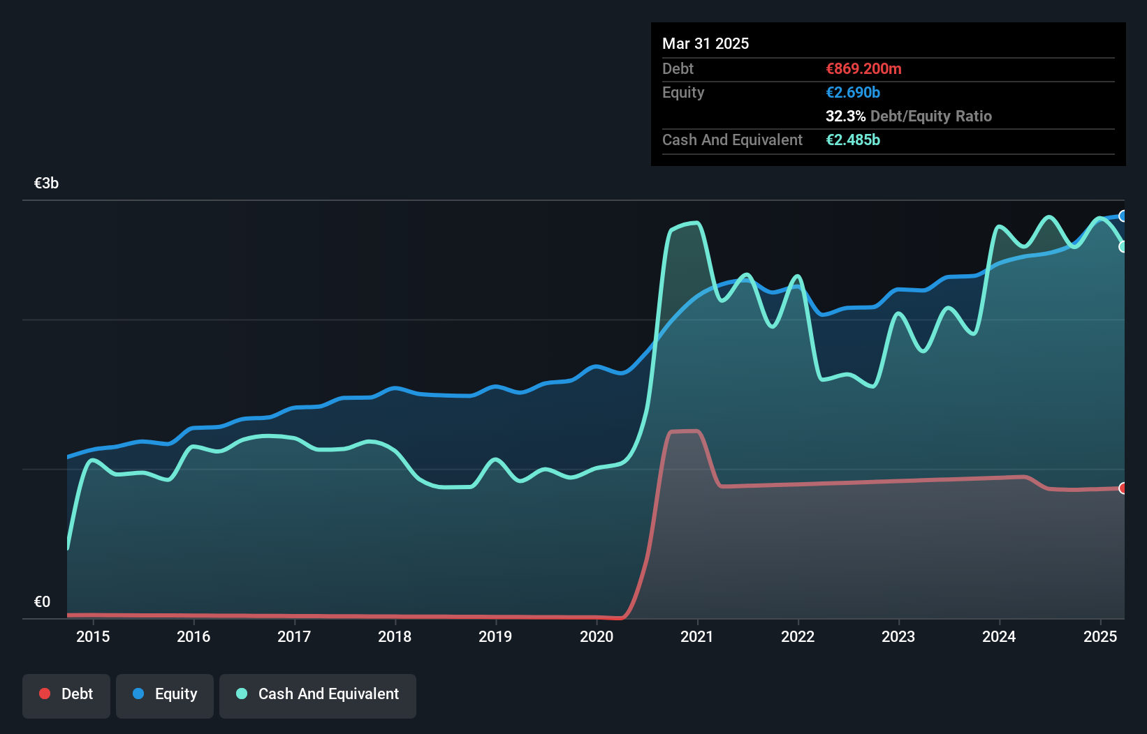Click the 2019 x-axis label
Screen dimensions: 1147x734
(x=495, y=636)
